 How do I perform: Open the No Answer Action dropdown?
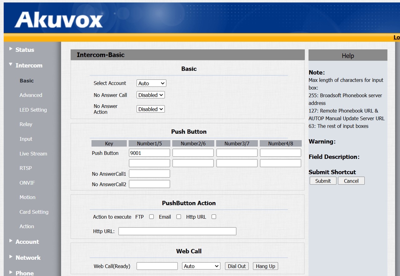click(151, 109)
